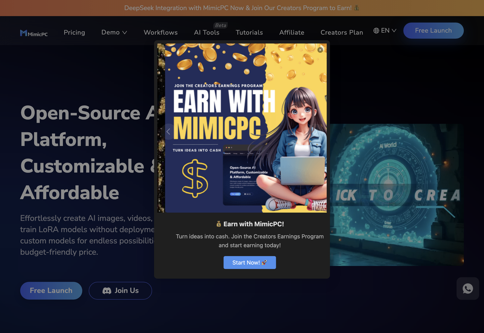Click the Discord icon in Join Us
This screenshot has width=484, height=333.
point(106,291)
